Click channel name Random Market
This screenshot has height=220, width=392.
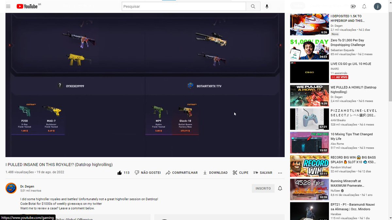(x=341, y=167)
